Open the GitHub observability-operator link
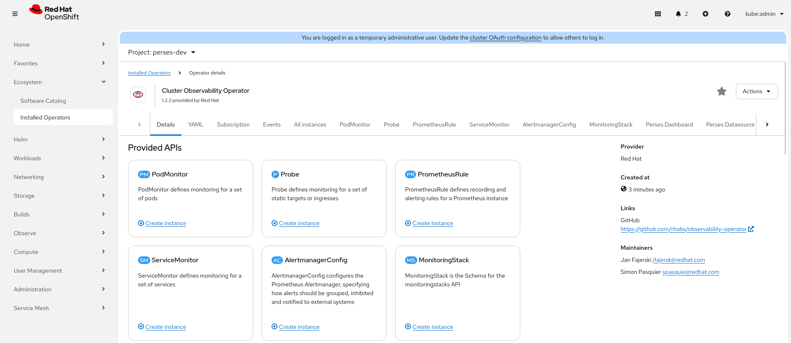The width and height of the screenshot is (791, 343). click(x=683, y=229)
